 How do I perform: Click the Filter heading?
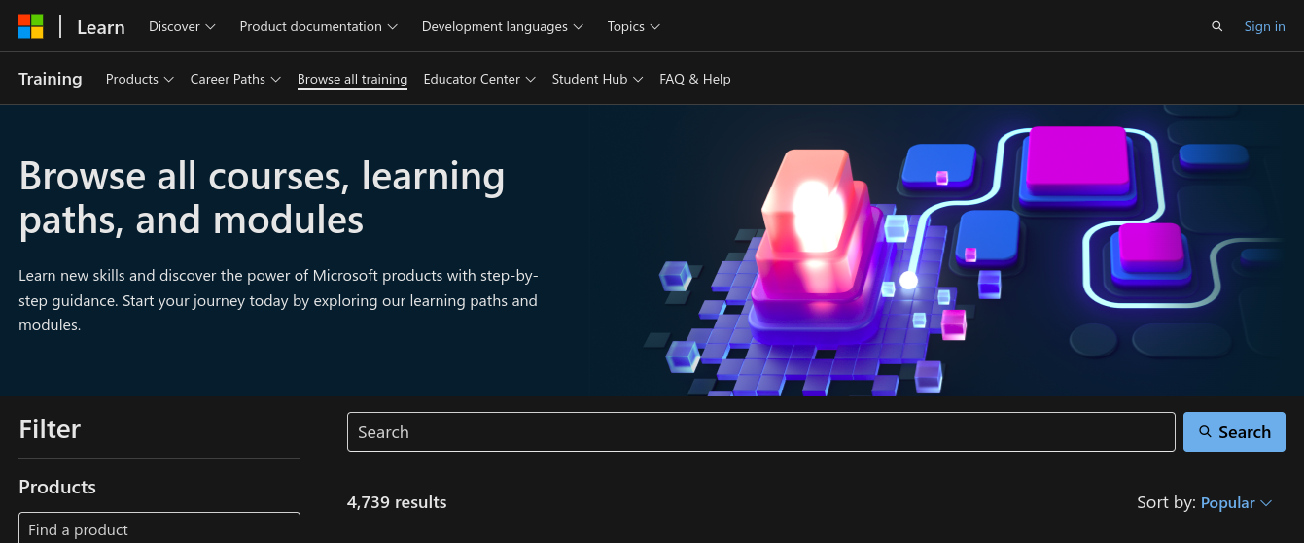pos(50,428)
